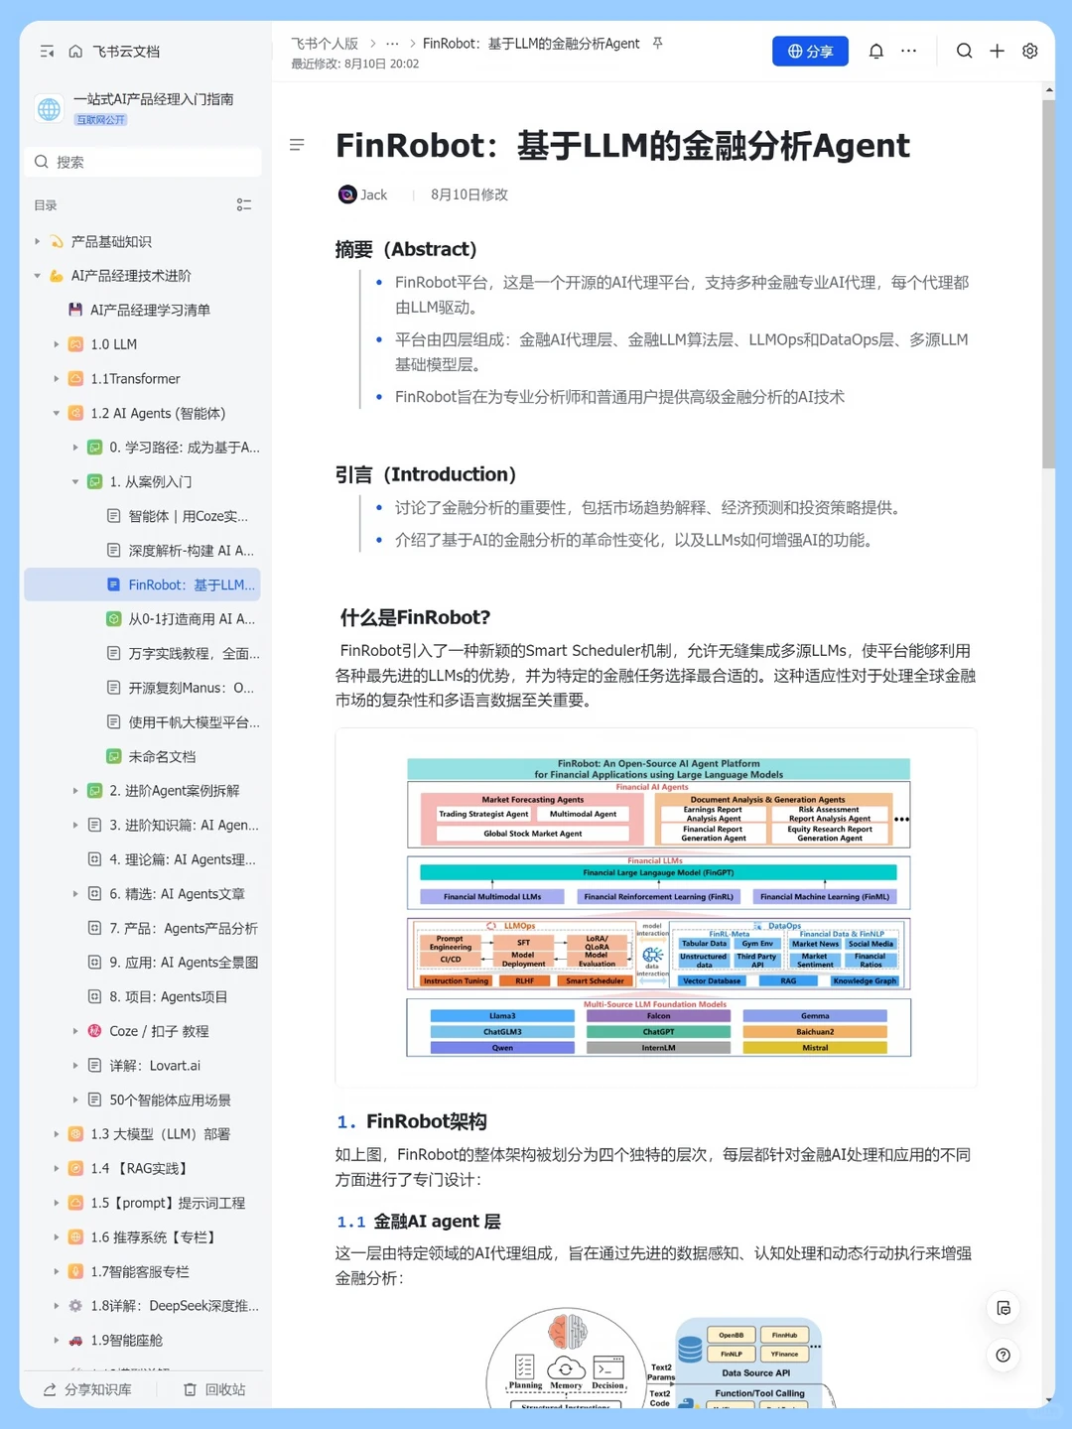Click the green icon of 从0-1打造商用 AI A...
The width and height of the screenshot is (1072, 1429).
[x=114, y=619]
